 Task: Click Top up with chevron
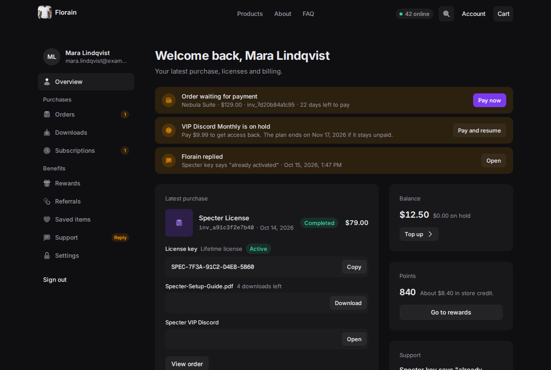pyautogui.click(x=419, y=234)
